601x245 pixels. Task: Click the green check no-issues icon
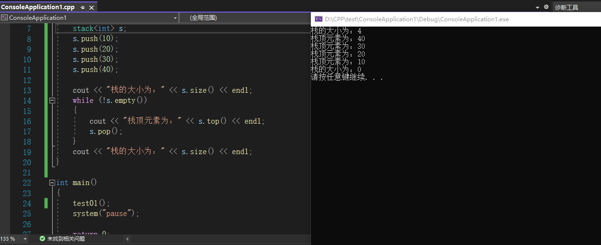[x=42, y=239]
